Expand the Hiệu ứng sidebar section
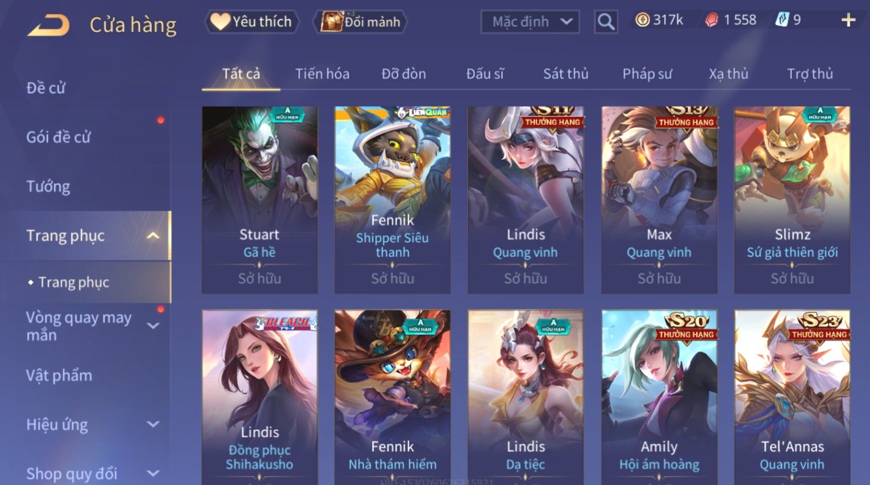 pyautogui.click(x=153, y=424)
